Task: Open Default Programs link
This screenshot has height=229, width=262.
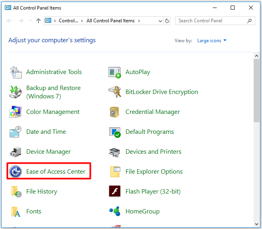Action: pyautogui.click(x=150, y=132)
